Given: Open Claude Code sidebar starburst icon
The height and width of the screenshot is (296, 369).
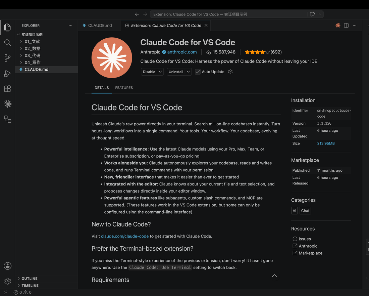Looking at the screenshot, I should coord(7,104).
